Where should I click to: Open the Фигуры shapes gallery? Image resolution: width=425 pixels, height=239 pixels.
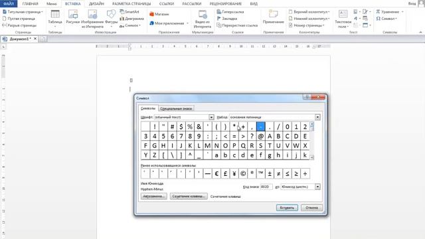[111, 18]
